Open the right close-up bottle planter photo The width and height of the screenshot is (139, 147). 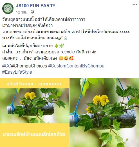point(104,113)
